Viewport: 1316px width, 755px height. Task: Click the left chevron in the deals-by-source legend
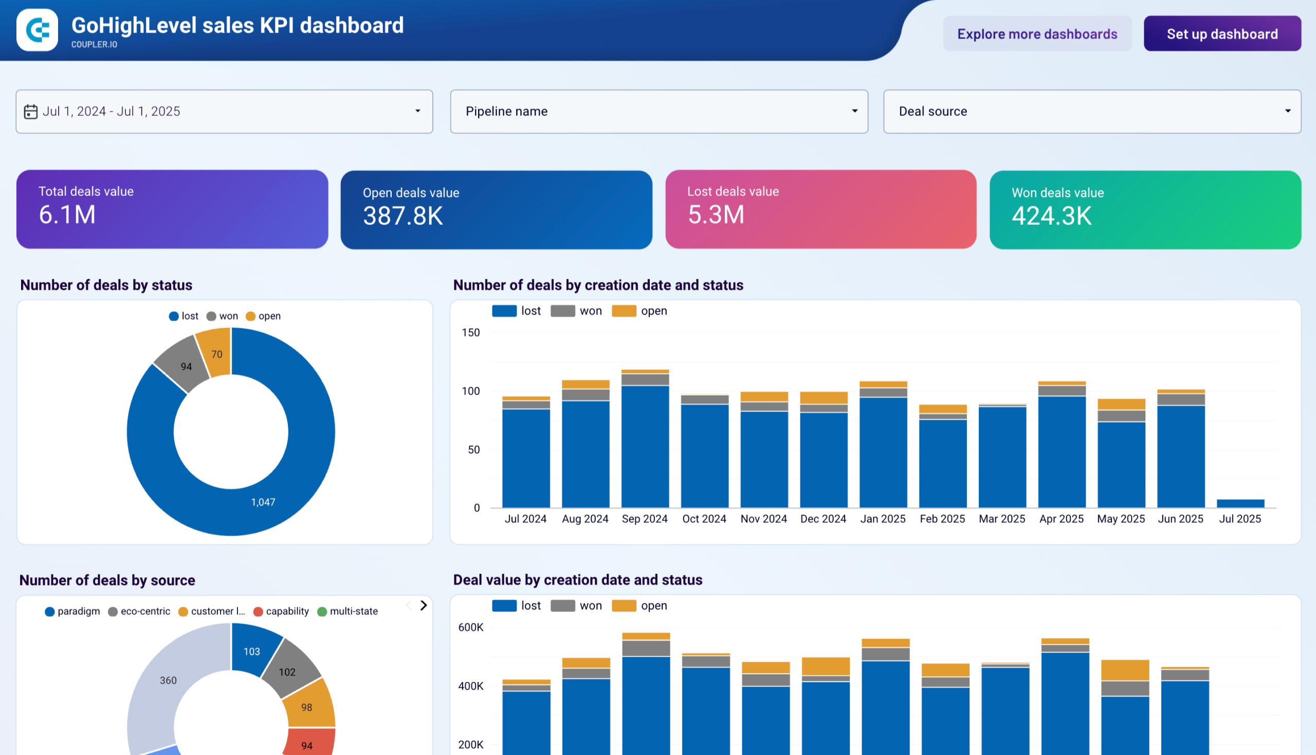pos(408,605)
